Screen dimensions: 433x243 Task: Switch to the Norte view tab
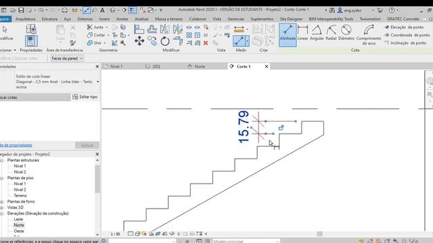click(x=200, y=66)
